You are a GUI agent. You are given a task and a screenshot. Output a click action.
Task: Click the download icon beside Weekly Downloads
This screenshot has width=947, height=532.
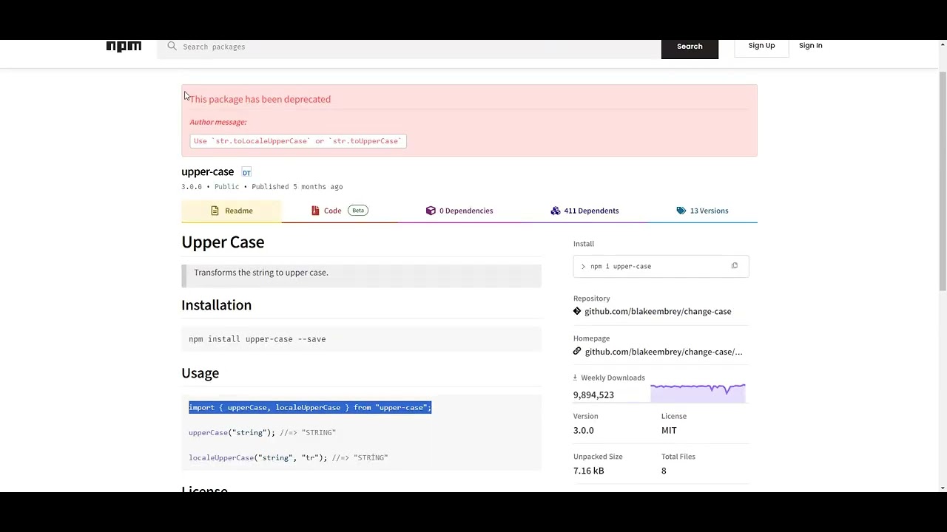[x=575, y=377]
